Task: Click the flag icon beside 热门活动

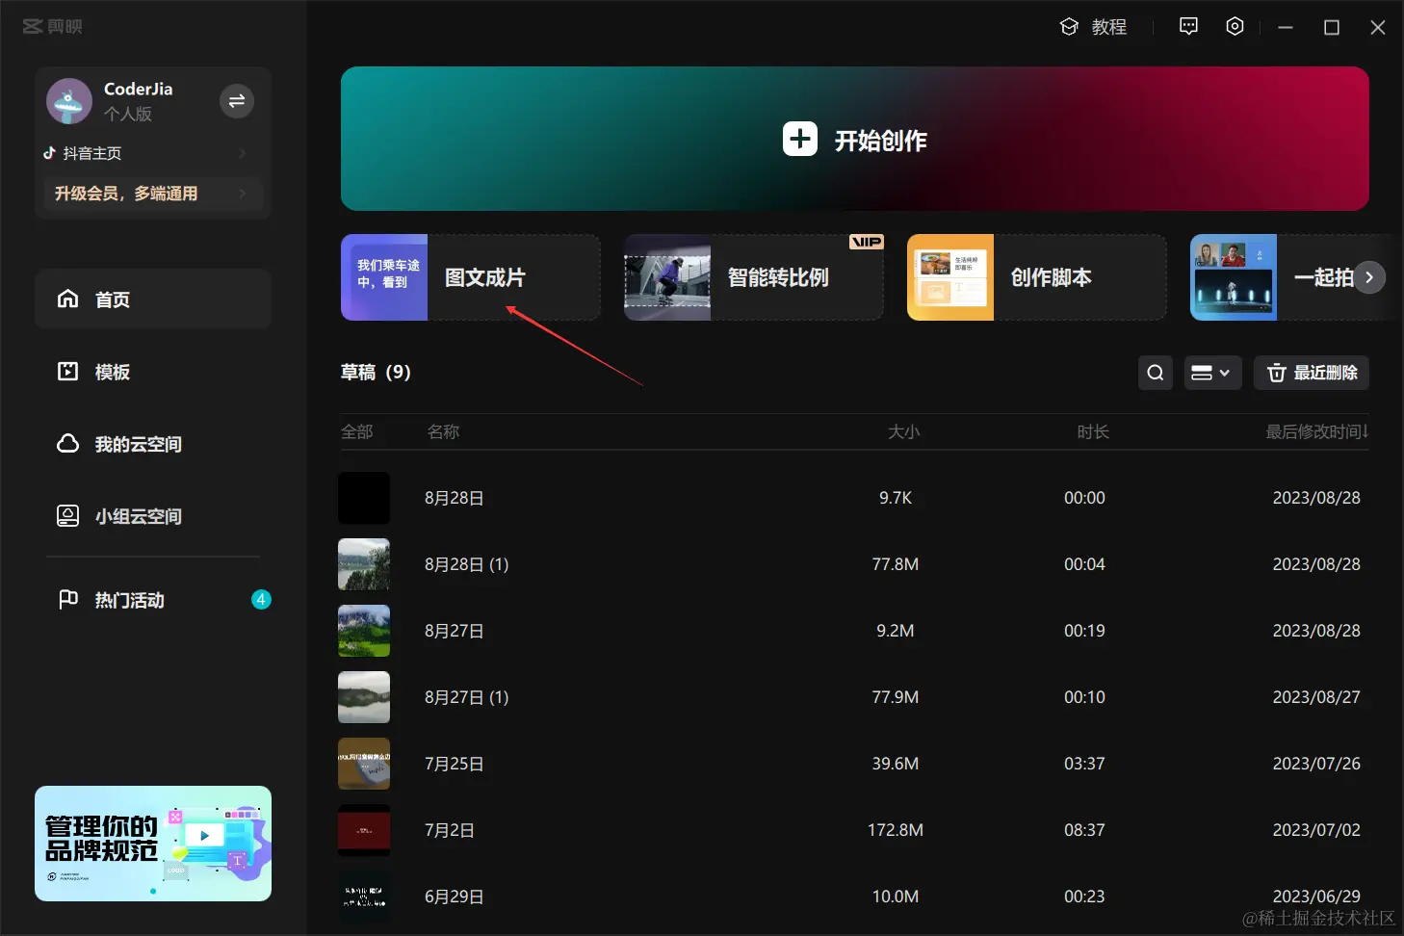Action: click(x=67, y=599)
